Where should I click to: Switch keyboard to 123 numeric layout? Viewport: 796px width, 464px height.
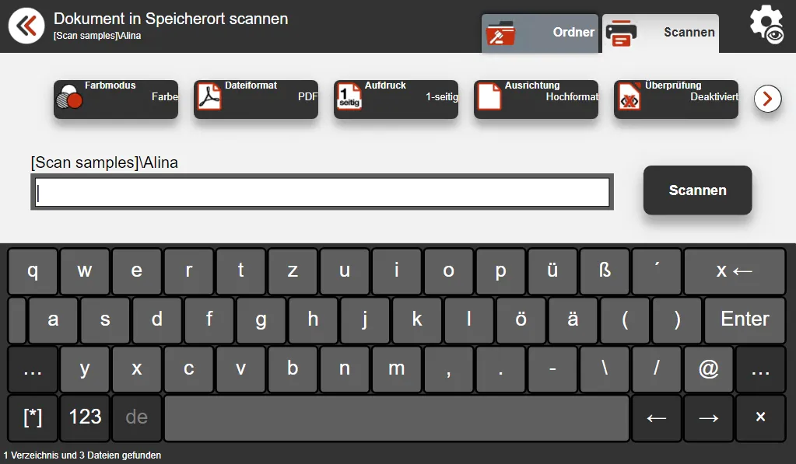(x=85, y=417)
